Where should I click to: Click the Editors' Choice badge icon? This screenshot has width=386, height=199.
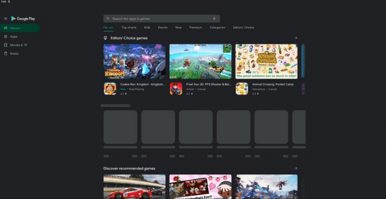click(x=105, y=38)
